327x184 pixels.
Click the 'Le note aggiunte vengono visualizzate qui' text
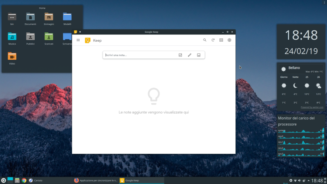pos(154,112)
